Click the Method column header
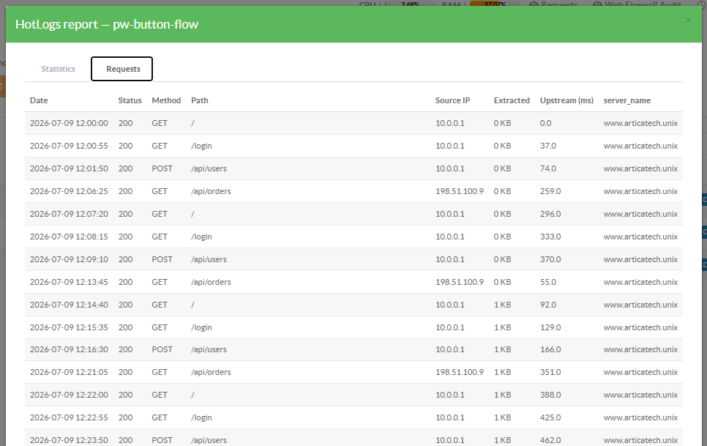 point(166,100)
